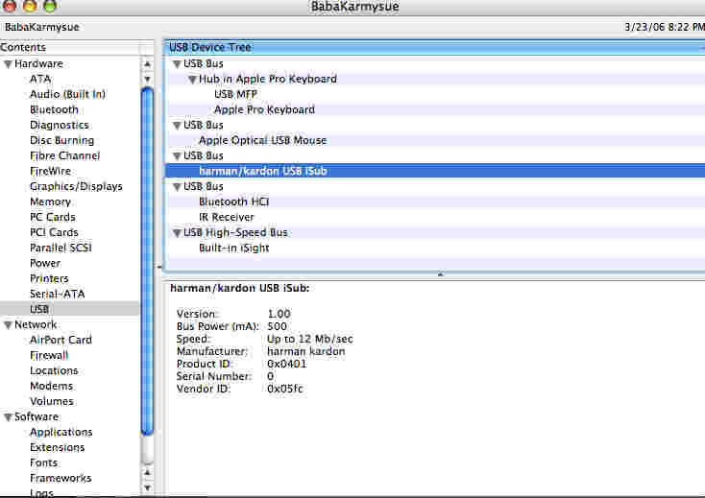
Task: Click the USB Device Tree column header
Action: [435, 47]
